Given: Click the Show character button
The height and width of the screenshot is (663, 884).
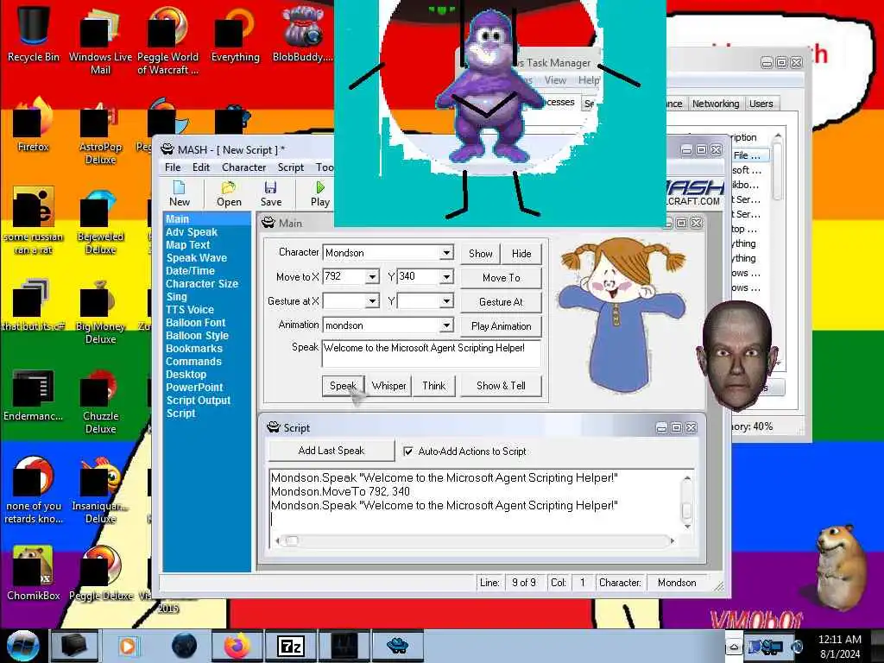Looking at the screenshot, I should [x=480, y=254].
